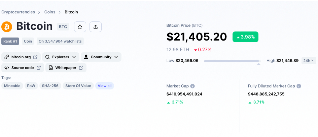Click the price range triangle marker

click(x=259, y=64)
